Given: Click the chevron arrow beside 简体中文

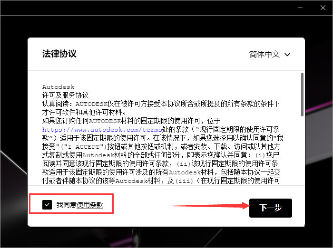Looking at the screenshot, I should (x=287, y=55).
